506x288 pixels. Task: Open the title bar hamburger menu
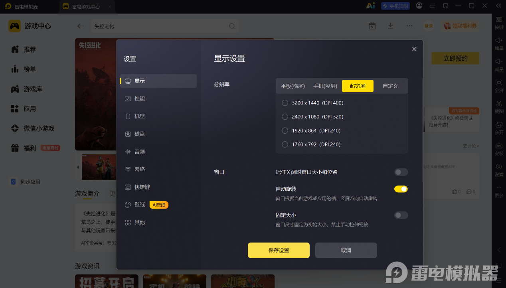432,6
